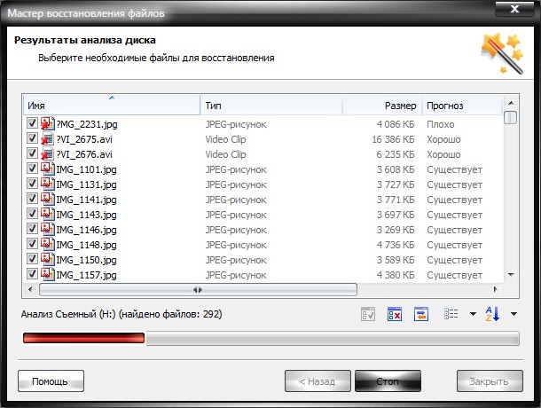The height and width of the screenshot is (408, 541).
Task: Click the Помощь button
Action: pos(51,381)
